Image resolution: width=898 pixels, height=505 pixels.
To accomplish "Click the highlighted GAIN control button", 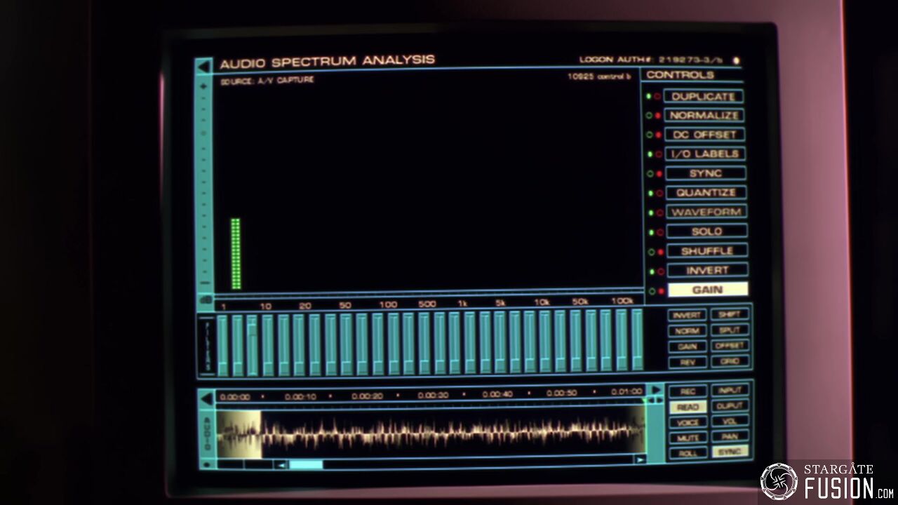I will [708, 289].
